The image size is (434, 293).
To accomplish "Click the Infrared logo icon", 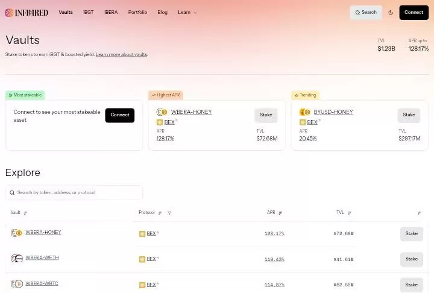I will [x=9, y=13].
